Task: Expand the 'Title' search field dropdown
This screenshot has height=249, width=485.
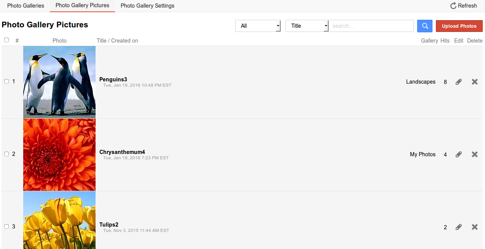Action: (307, 26)
